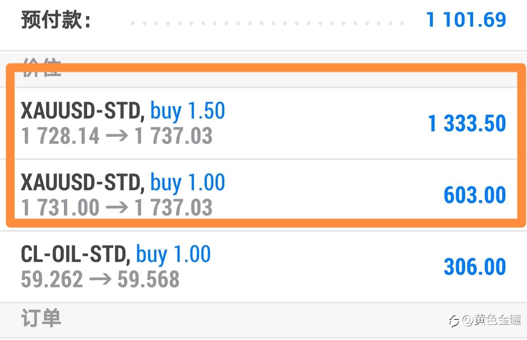
Task: Tap the blue "buy 1.50" volume text
Action: [187, 111]
